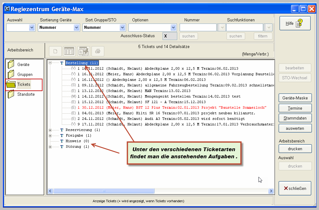Toggle the Ausschluss-Status X box
The height and width of the screenshot is (210, 319).
coord(170,36)
